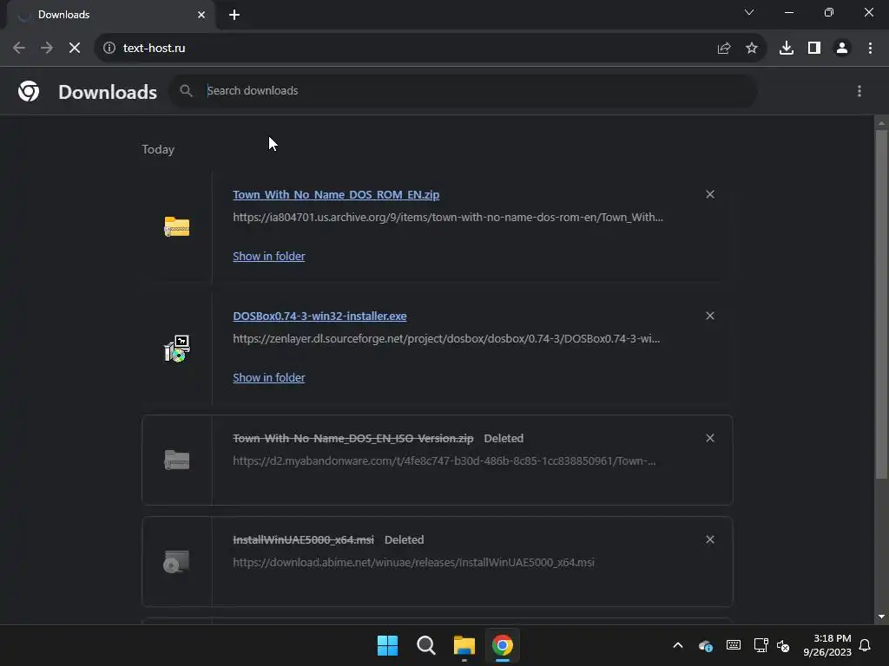The width and height of the screenshot is (889, 666).
Task: Open Downloads page more actions menu
Action: (x=859, y=91)
